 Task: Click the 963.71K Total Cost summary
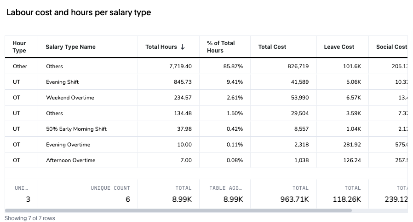point(294,199)
